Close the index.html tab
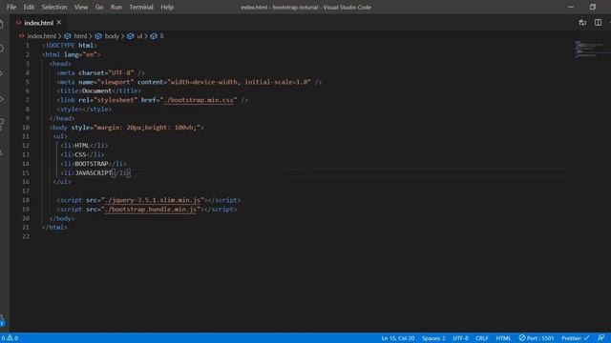 (59, 23)
